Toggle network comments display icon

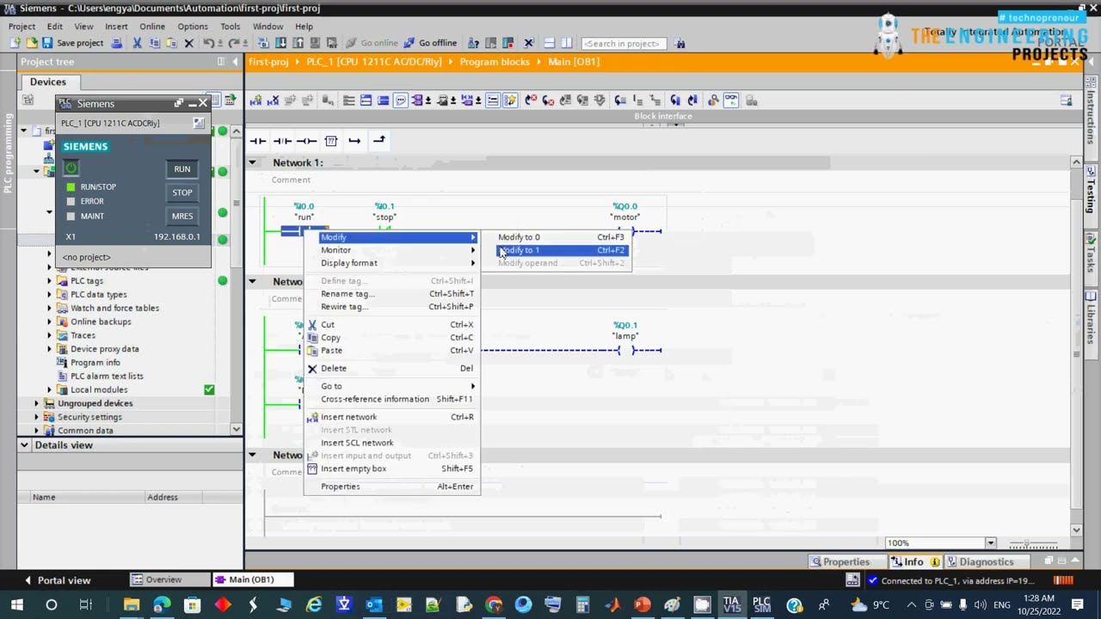[x=400, y=101]
